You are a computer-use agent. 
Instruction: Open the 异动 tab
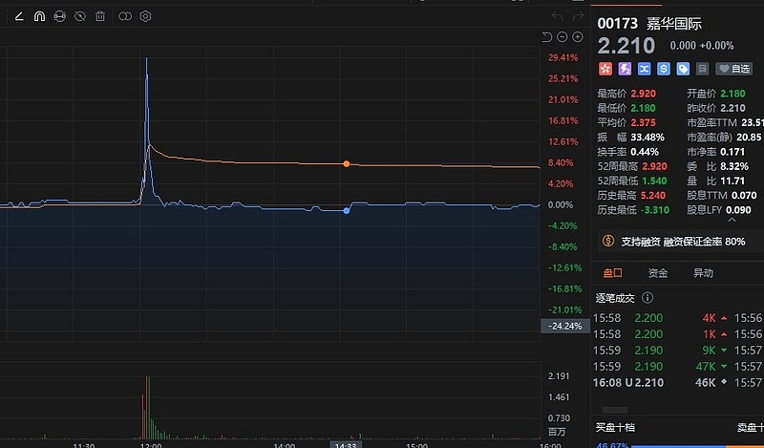(703, 273)
